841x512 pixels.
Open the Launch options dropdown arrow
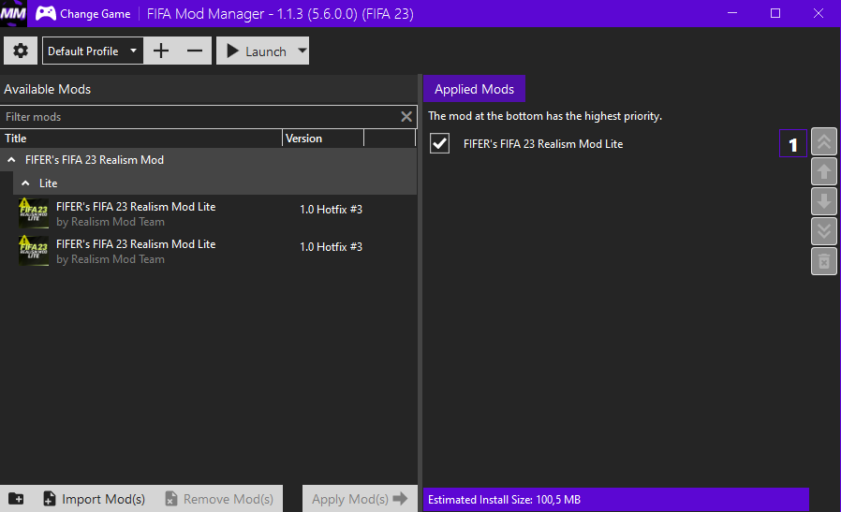pos(302,51)
